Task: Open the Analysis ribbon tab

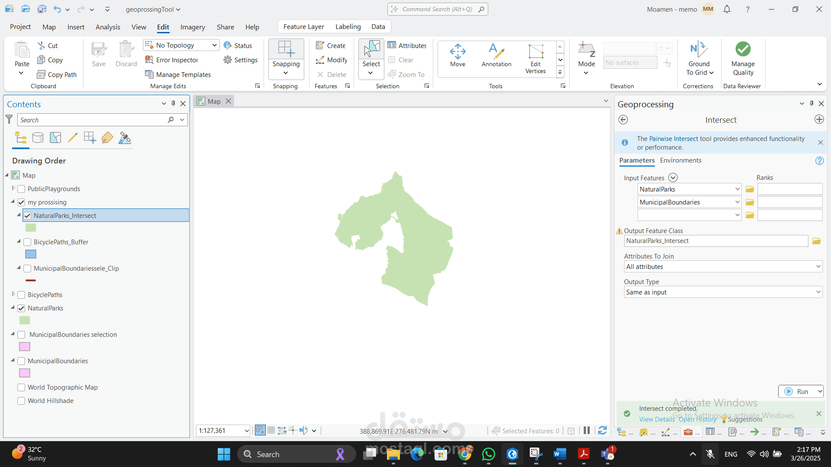Action: click(x=108, y=27)
